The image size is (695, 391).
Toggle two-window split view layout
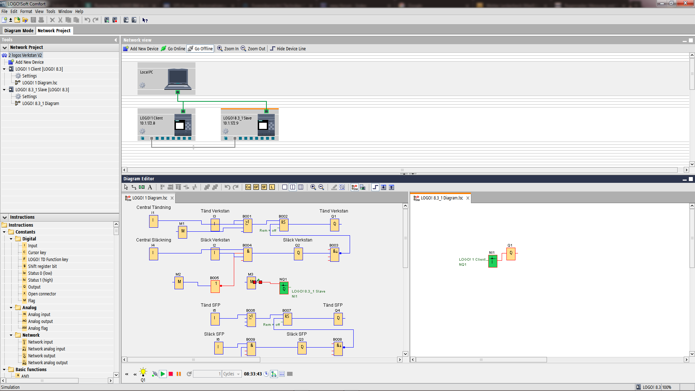point(292,187)
